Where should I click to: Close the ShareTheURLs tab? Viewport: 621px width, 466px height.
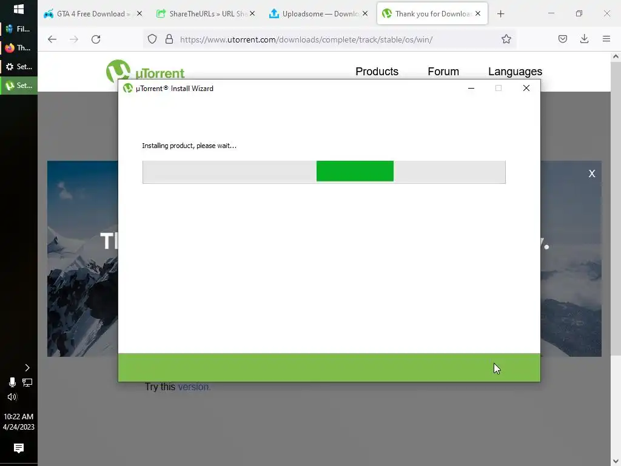(x=252, y=14)
